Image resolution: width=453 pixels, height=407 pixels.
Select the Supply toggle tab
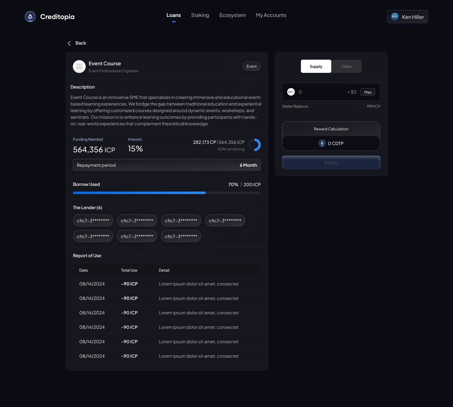click(316, 66)
